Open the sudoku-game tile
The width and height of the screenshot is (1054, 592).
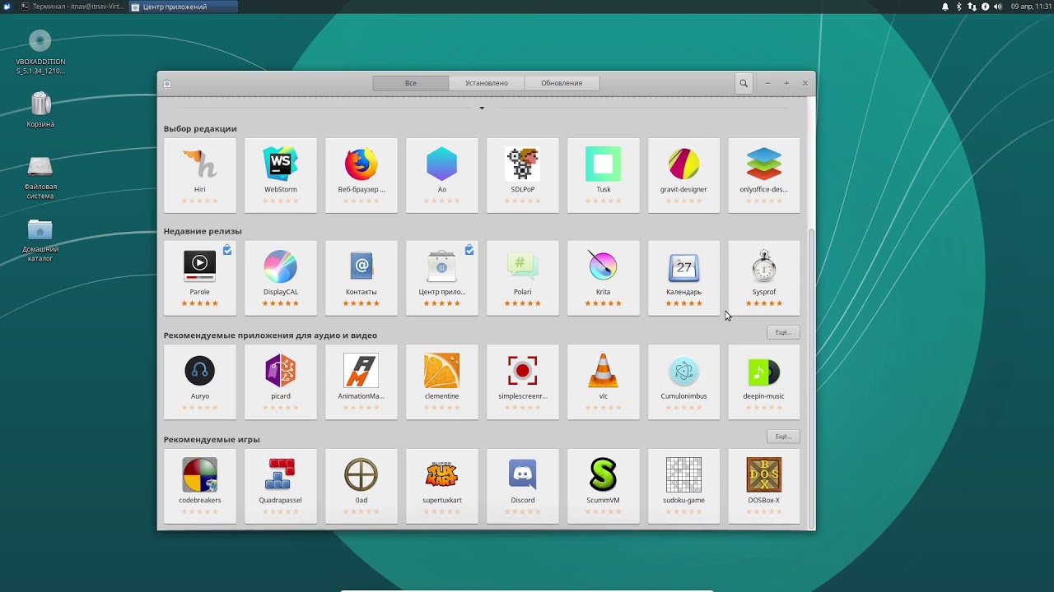[x=684, y=487]
